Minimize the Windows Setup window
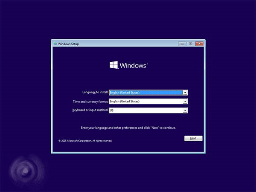 [182, 44]
